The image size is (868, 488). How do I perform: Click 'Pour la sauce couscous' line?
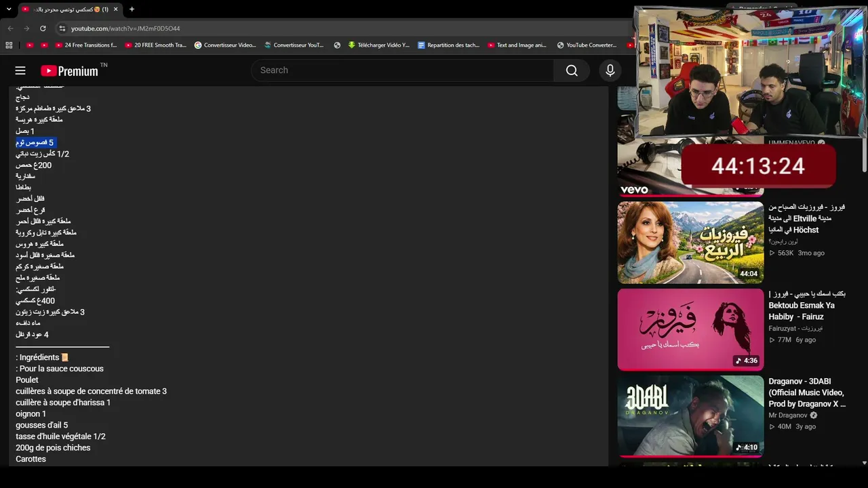click(60, 369)
